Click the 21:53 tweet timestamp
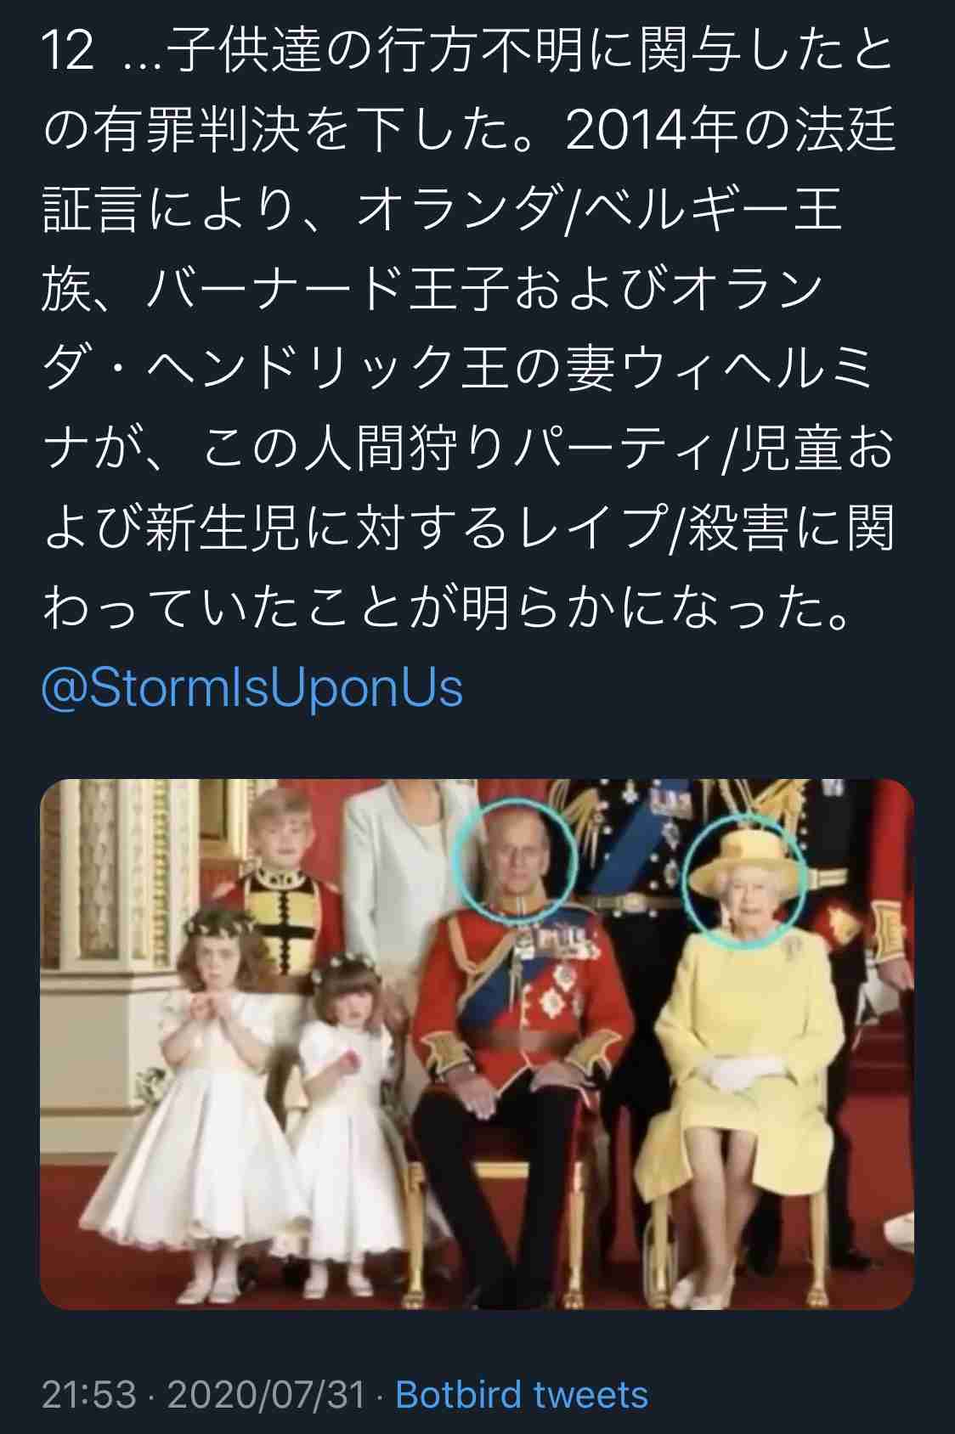This screenshot has width=955, height=1434. (x=89, y=1395)
